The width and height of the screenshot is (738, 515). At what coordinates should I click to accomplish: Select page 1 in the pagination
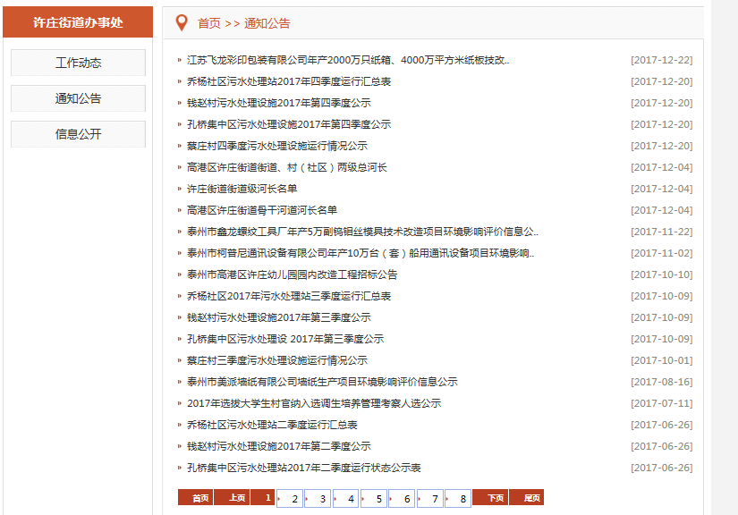263,498
